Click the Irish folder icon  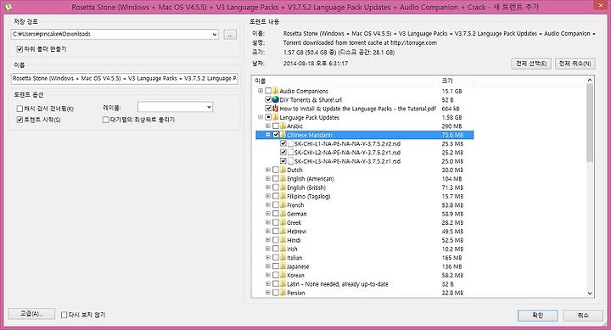tap(283, 249)
